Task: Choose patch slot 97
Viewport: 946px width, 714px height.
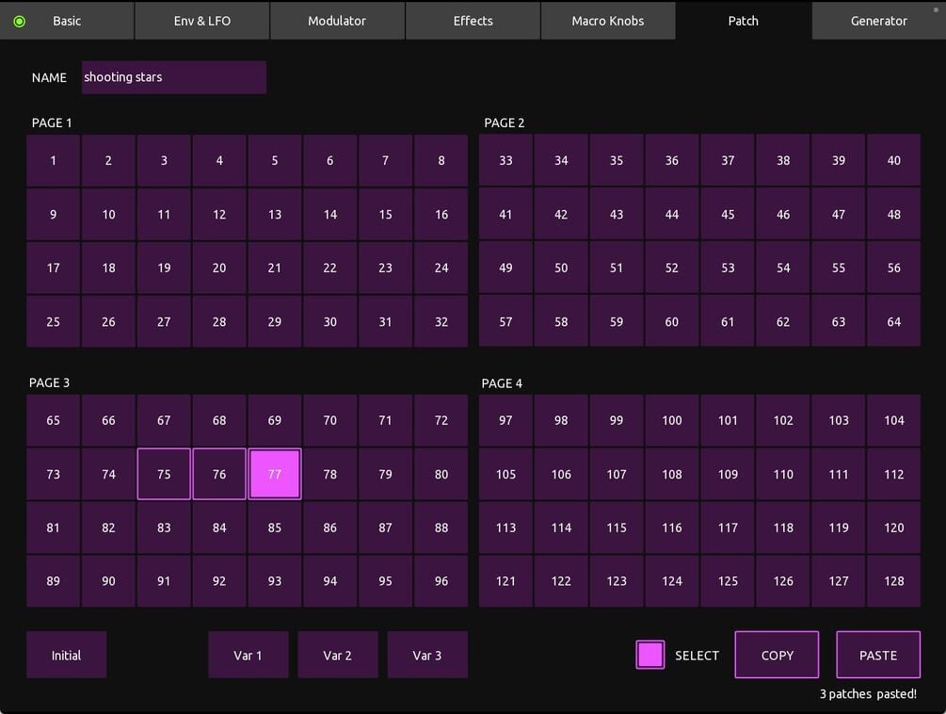Action: 505,420
